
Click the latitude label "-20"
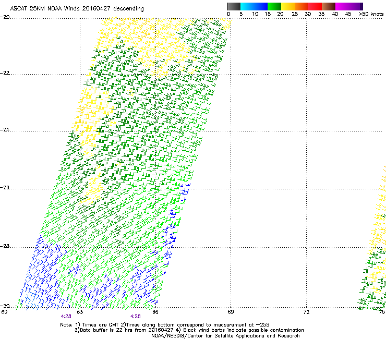tap(5, 17)
